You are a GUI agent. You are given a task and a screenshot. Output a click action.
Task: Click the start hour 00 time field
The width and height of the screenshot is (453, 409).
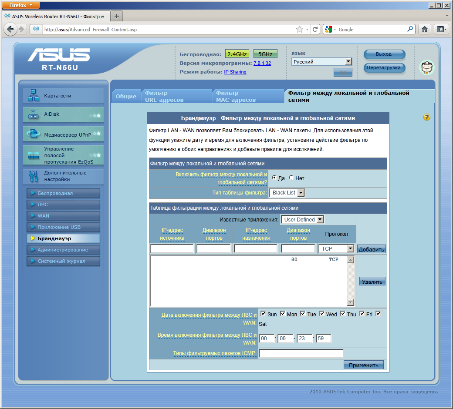267,339
